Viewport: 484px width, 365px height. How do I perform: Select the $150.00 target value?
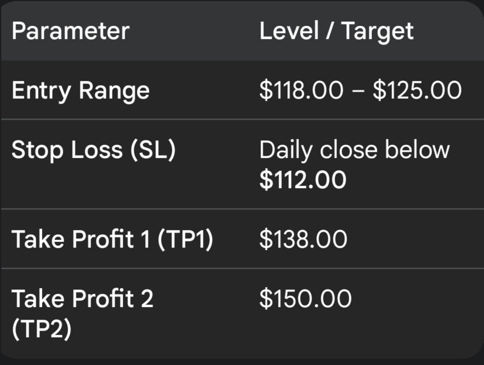[305, 298]
